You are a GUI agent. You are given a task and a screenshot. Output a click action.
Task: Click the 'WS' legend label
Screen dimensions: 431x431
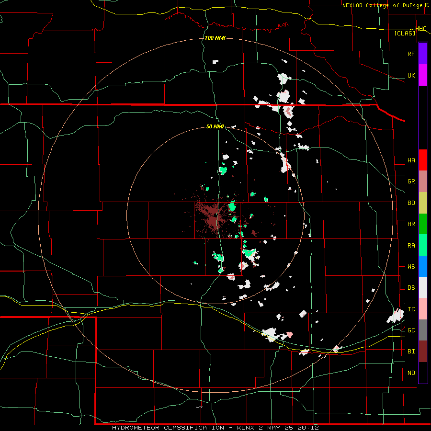pyautogui.click(x=411, y=267)
